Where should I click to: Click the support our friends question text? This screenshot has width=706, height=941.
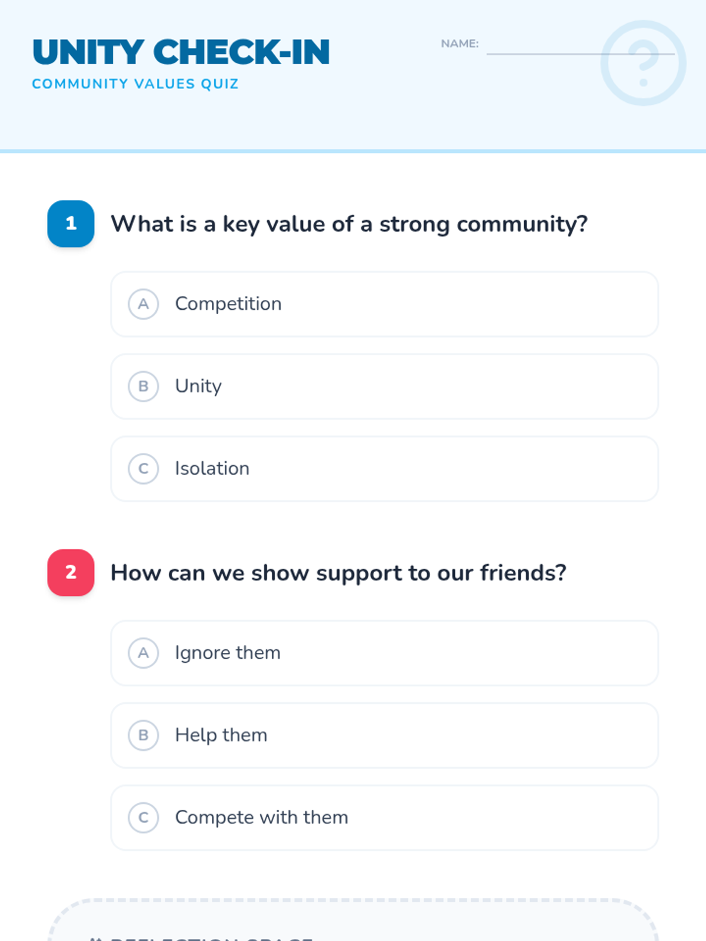click(338, 573)
